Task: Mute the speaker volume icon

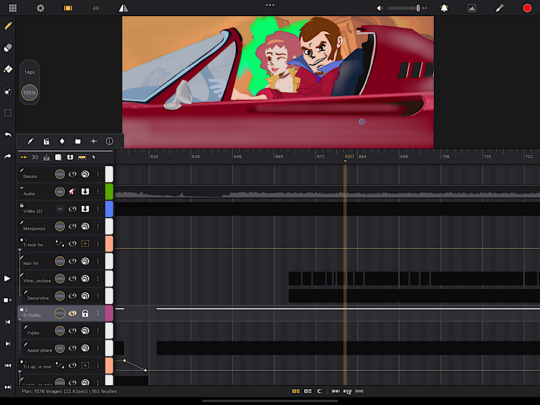Action: click(380, 8)
